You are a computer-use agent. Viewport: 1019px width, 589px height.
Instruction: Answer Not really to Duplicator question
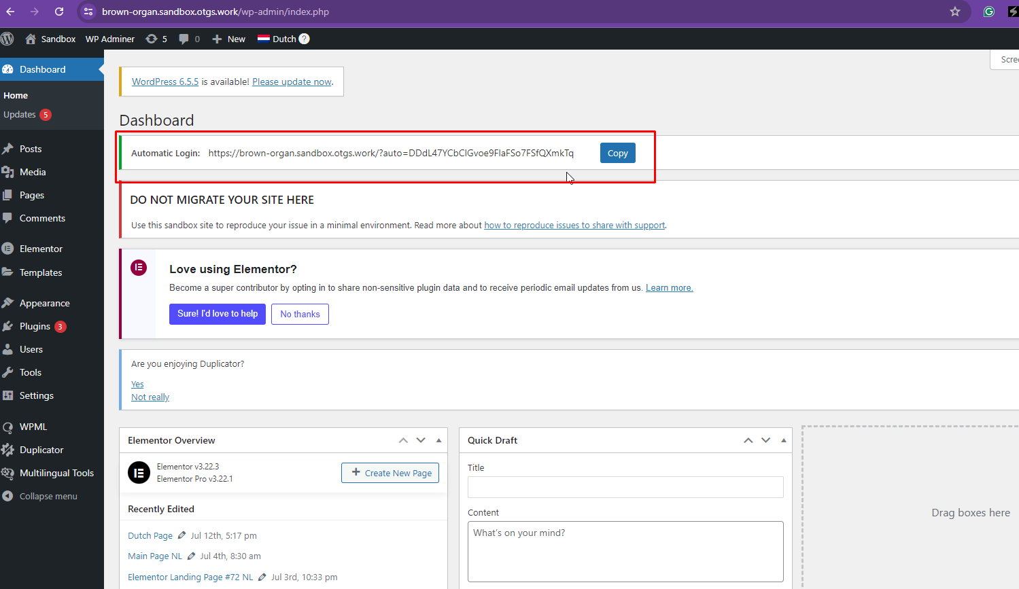pos(150,397)
